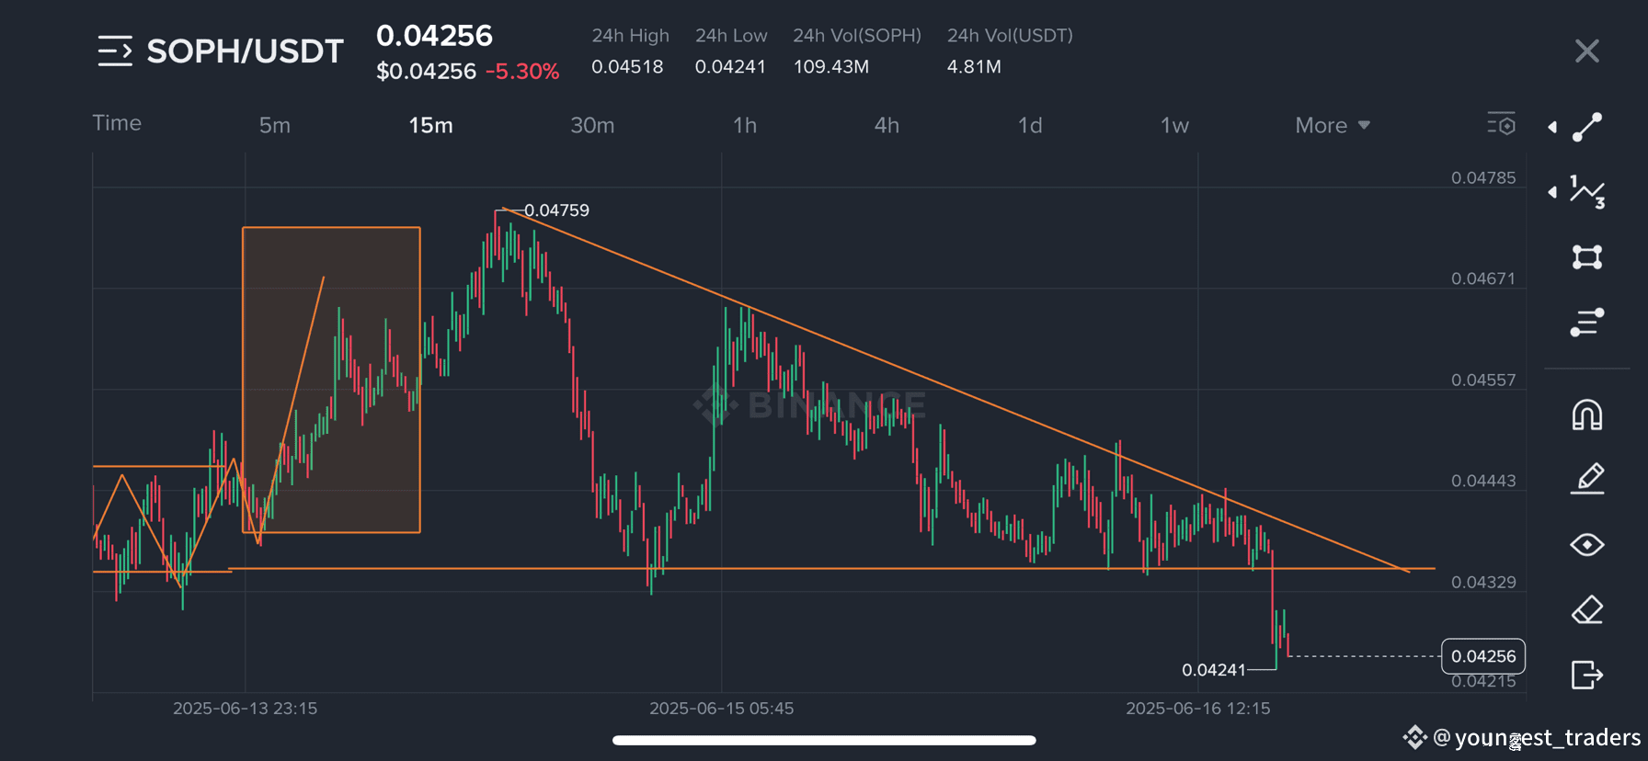
Task: Click the 2025-06-16 12:15 time axis label
Action: pos(1198,709)
